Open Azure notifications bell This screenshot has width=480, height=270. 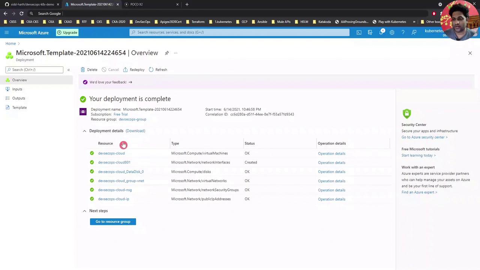click(381, 32)
